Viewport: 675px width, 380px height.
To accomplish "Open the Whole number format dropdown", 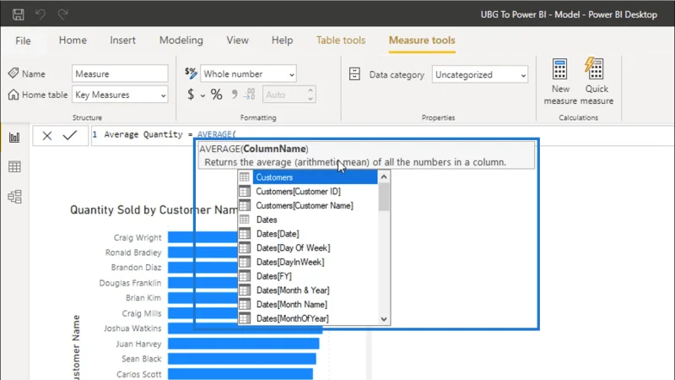I will 248,74.
